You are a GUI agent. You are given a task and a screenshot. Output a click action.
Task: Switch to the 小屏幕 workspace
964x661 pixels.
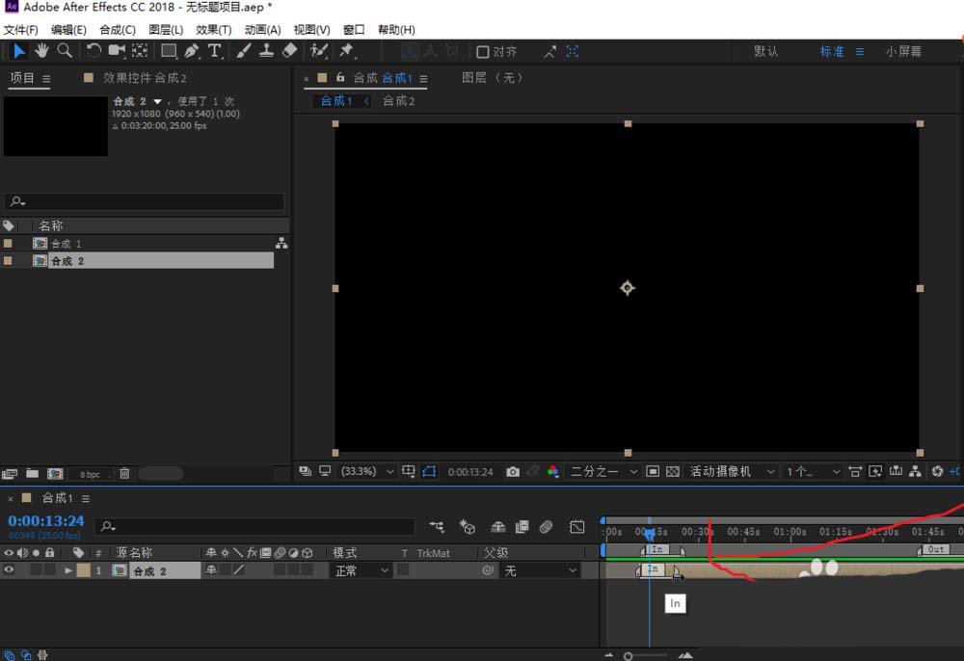click(x=903, y=52)
